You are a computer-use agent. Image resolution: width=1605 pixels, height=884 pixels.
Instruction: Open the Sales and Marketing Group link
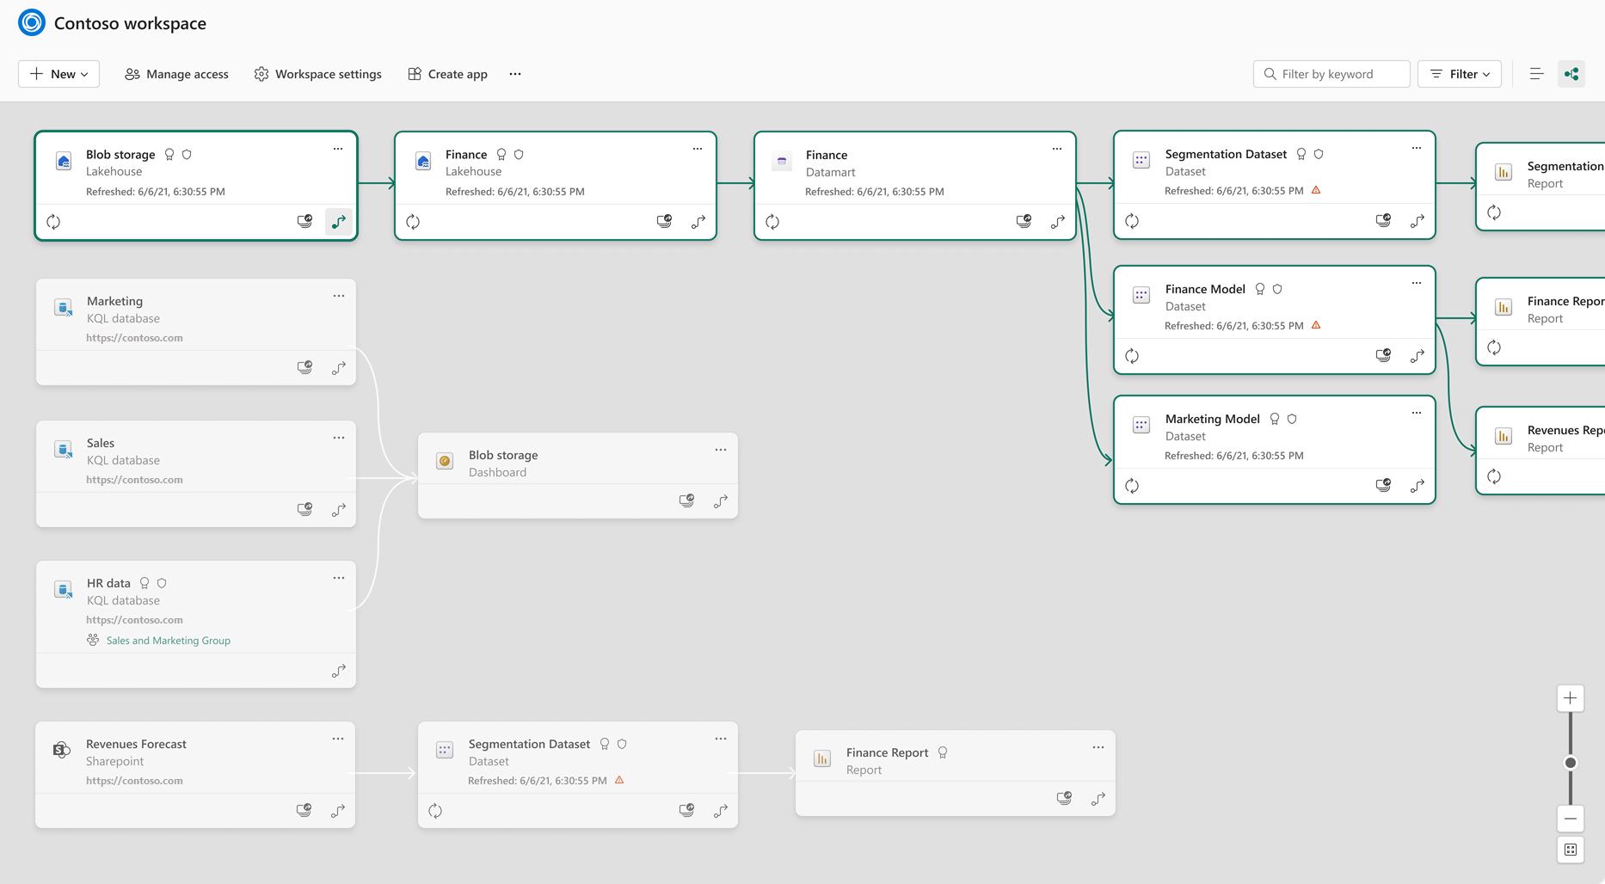click(169, 641)
